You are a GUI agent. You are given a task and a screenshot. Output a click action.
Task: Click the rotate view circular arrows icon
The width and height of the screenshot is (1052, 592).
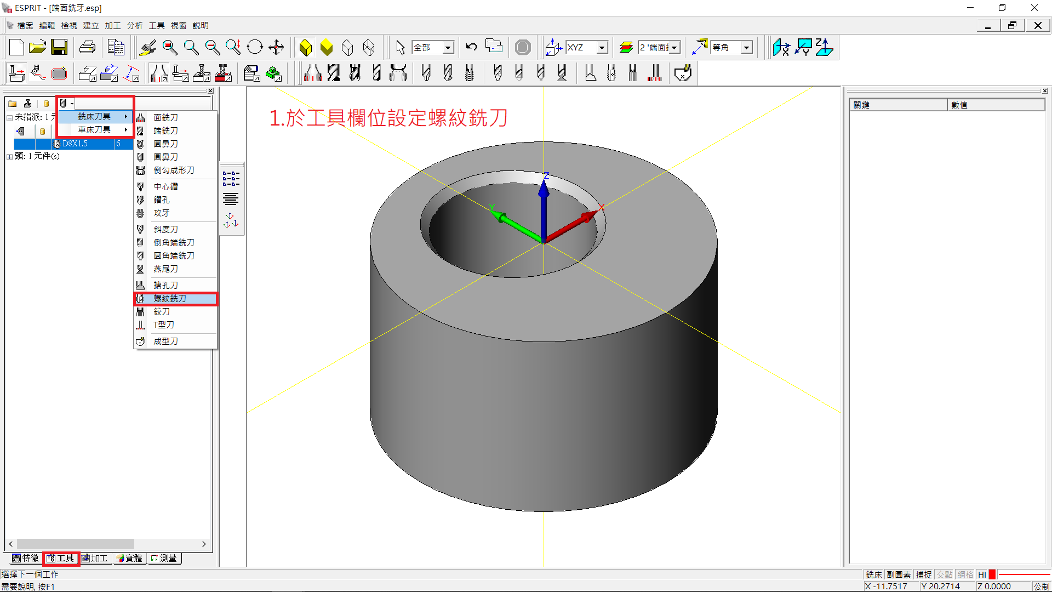[x=255, y=48]
